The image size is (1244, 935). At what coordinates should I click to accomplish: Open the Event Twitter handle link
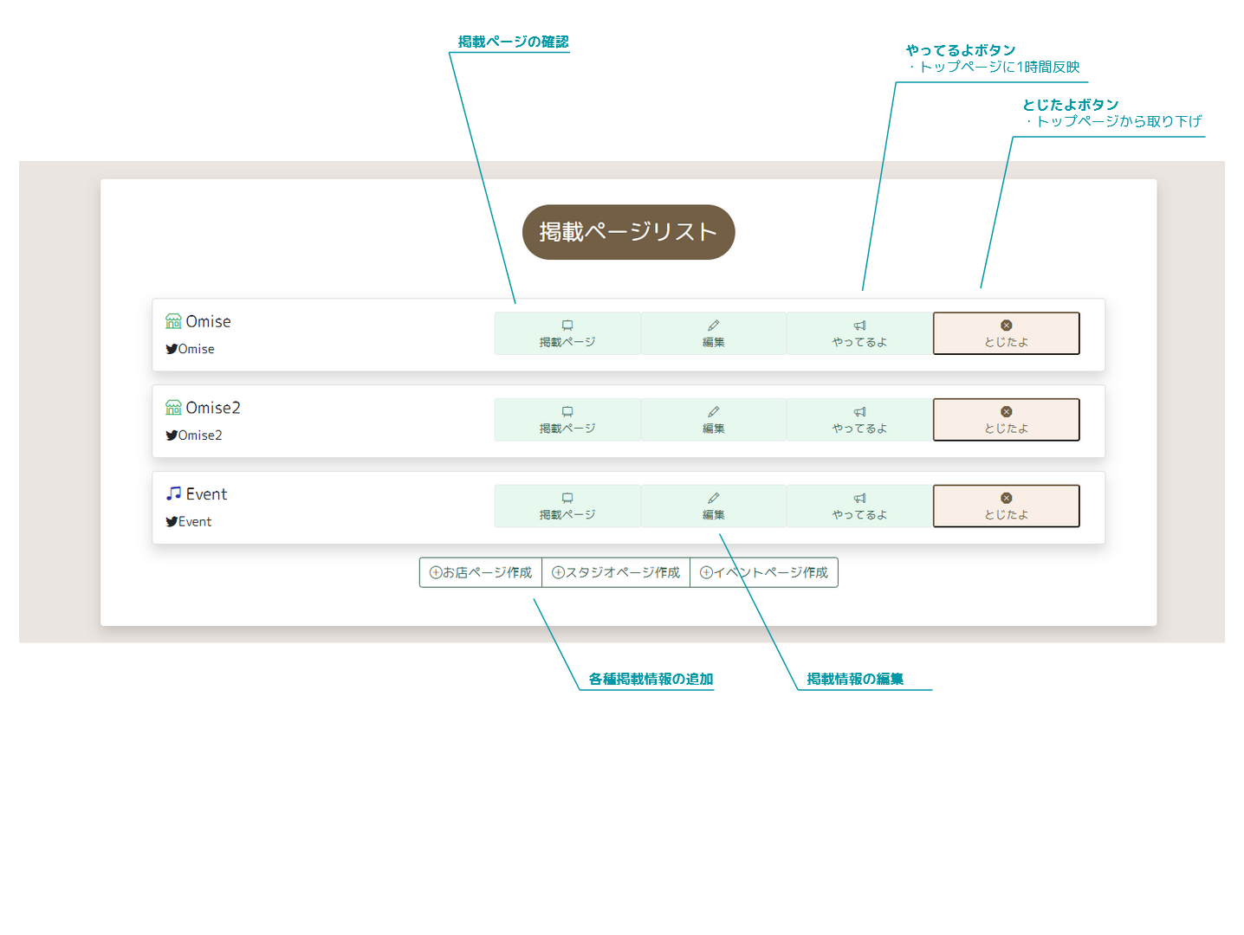(x=195, y=522)
